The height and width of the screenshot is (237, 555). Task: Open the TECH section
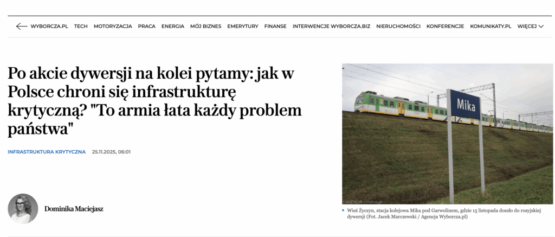[81, 26]
